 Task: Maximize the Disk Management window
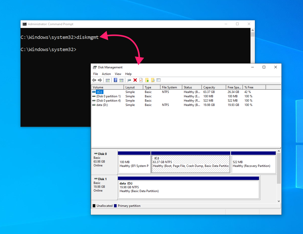[264, 67]
